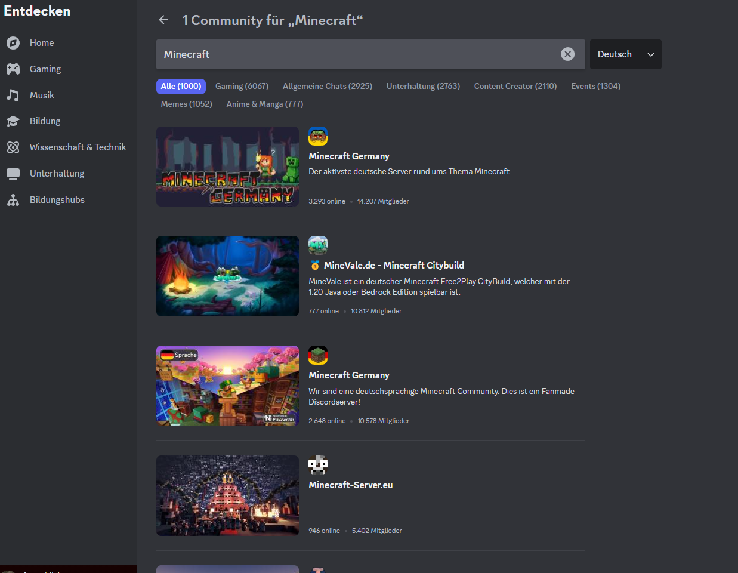Viewport: 738px width, 573px height.
Task: Click the Musik note icon
Action: coord(13,95)
